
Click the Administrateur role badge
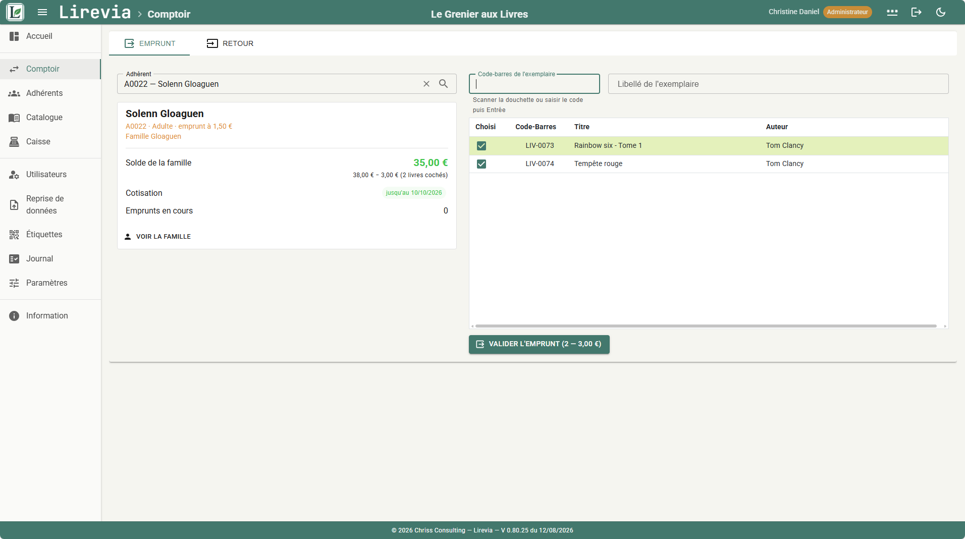(x=847, y=12)
